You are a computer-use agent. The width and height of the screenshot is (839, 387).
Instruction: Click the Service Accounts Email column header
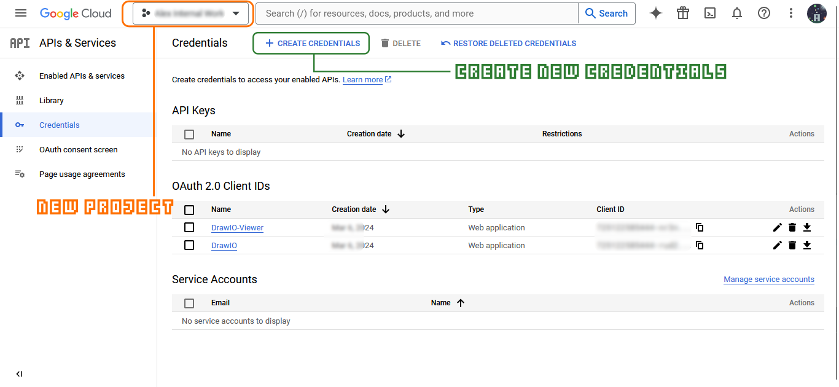220,303
